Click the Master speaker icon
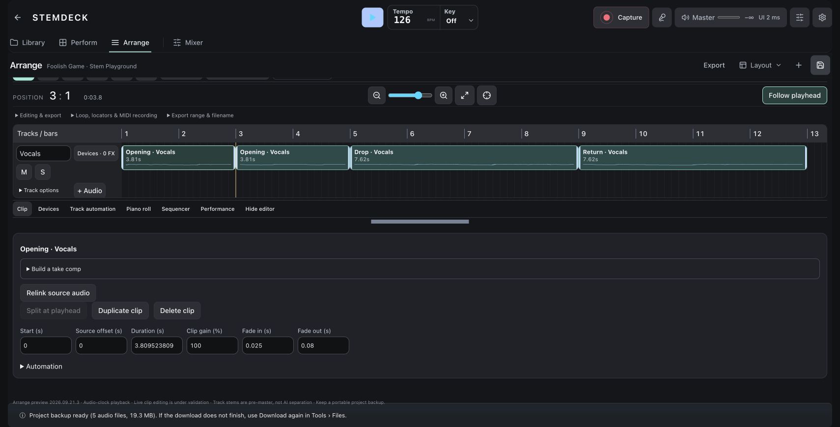This screenshot has width=840, height=427. point(685,18)
